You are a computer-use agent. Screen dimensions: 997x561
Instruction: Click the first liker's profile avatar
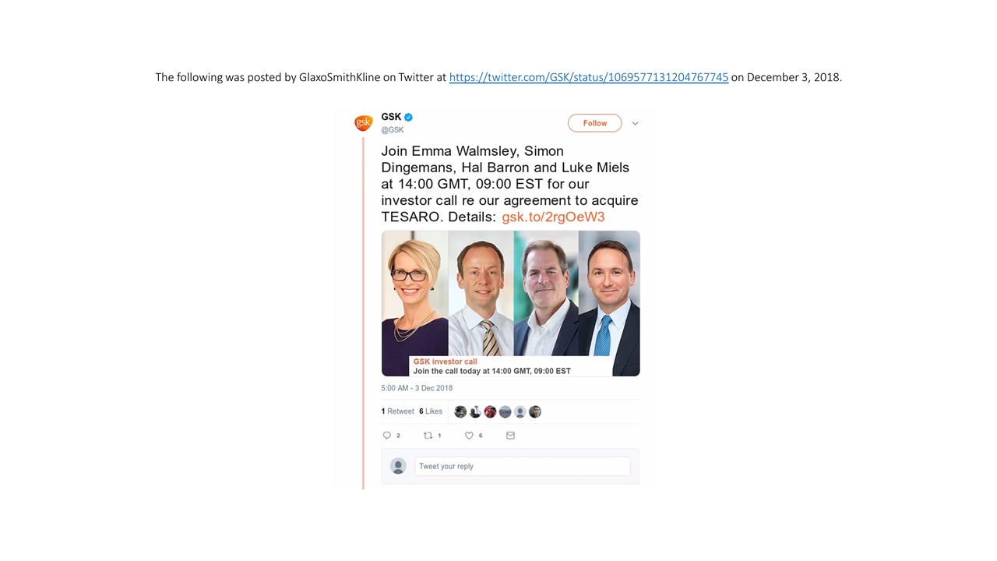coord(460,411)
